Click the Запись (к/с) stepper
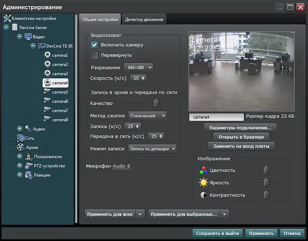Image resolution: width=308 pixels, height=241 pixels. click(133, 127)
